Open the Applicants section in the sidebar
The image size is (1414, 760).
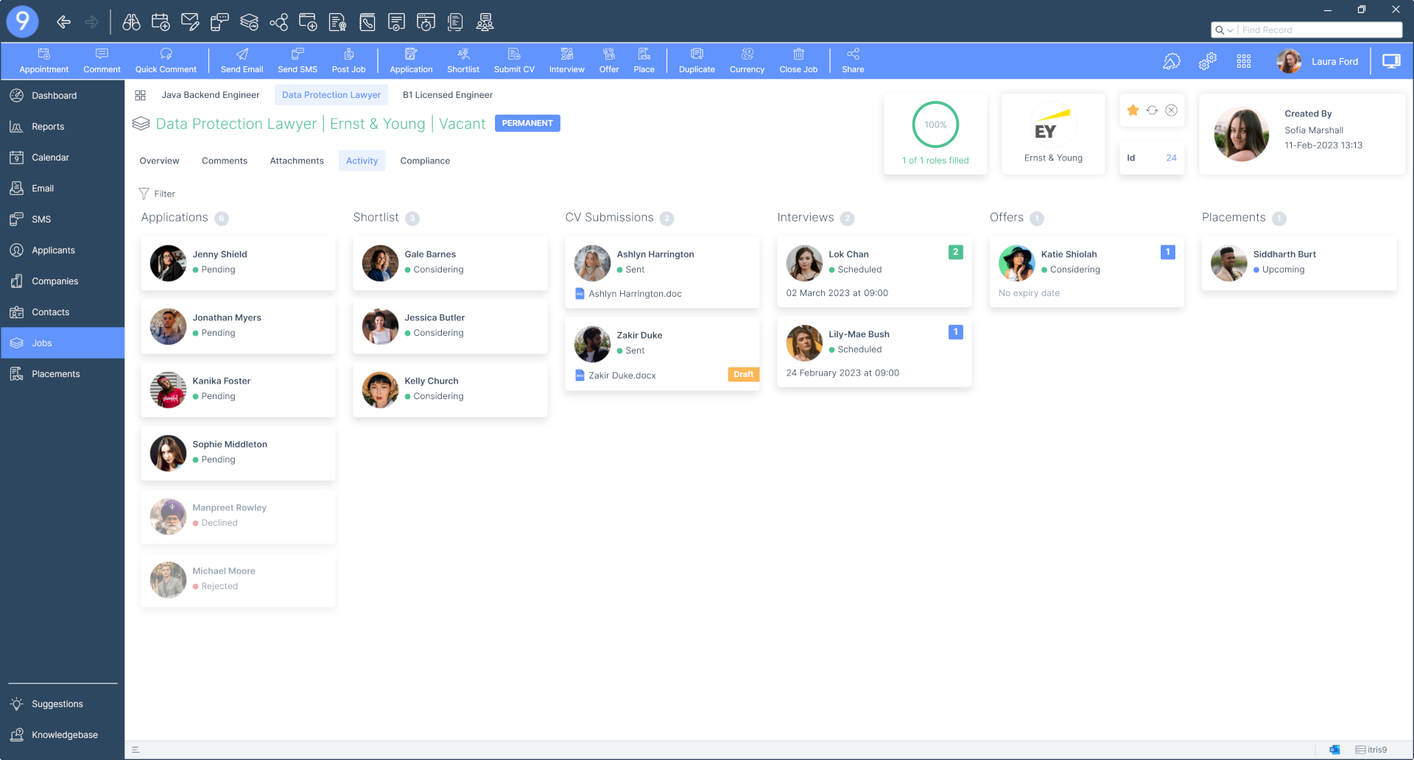point(52,250)
